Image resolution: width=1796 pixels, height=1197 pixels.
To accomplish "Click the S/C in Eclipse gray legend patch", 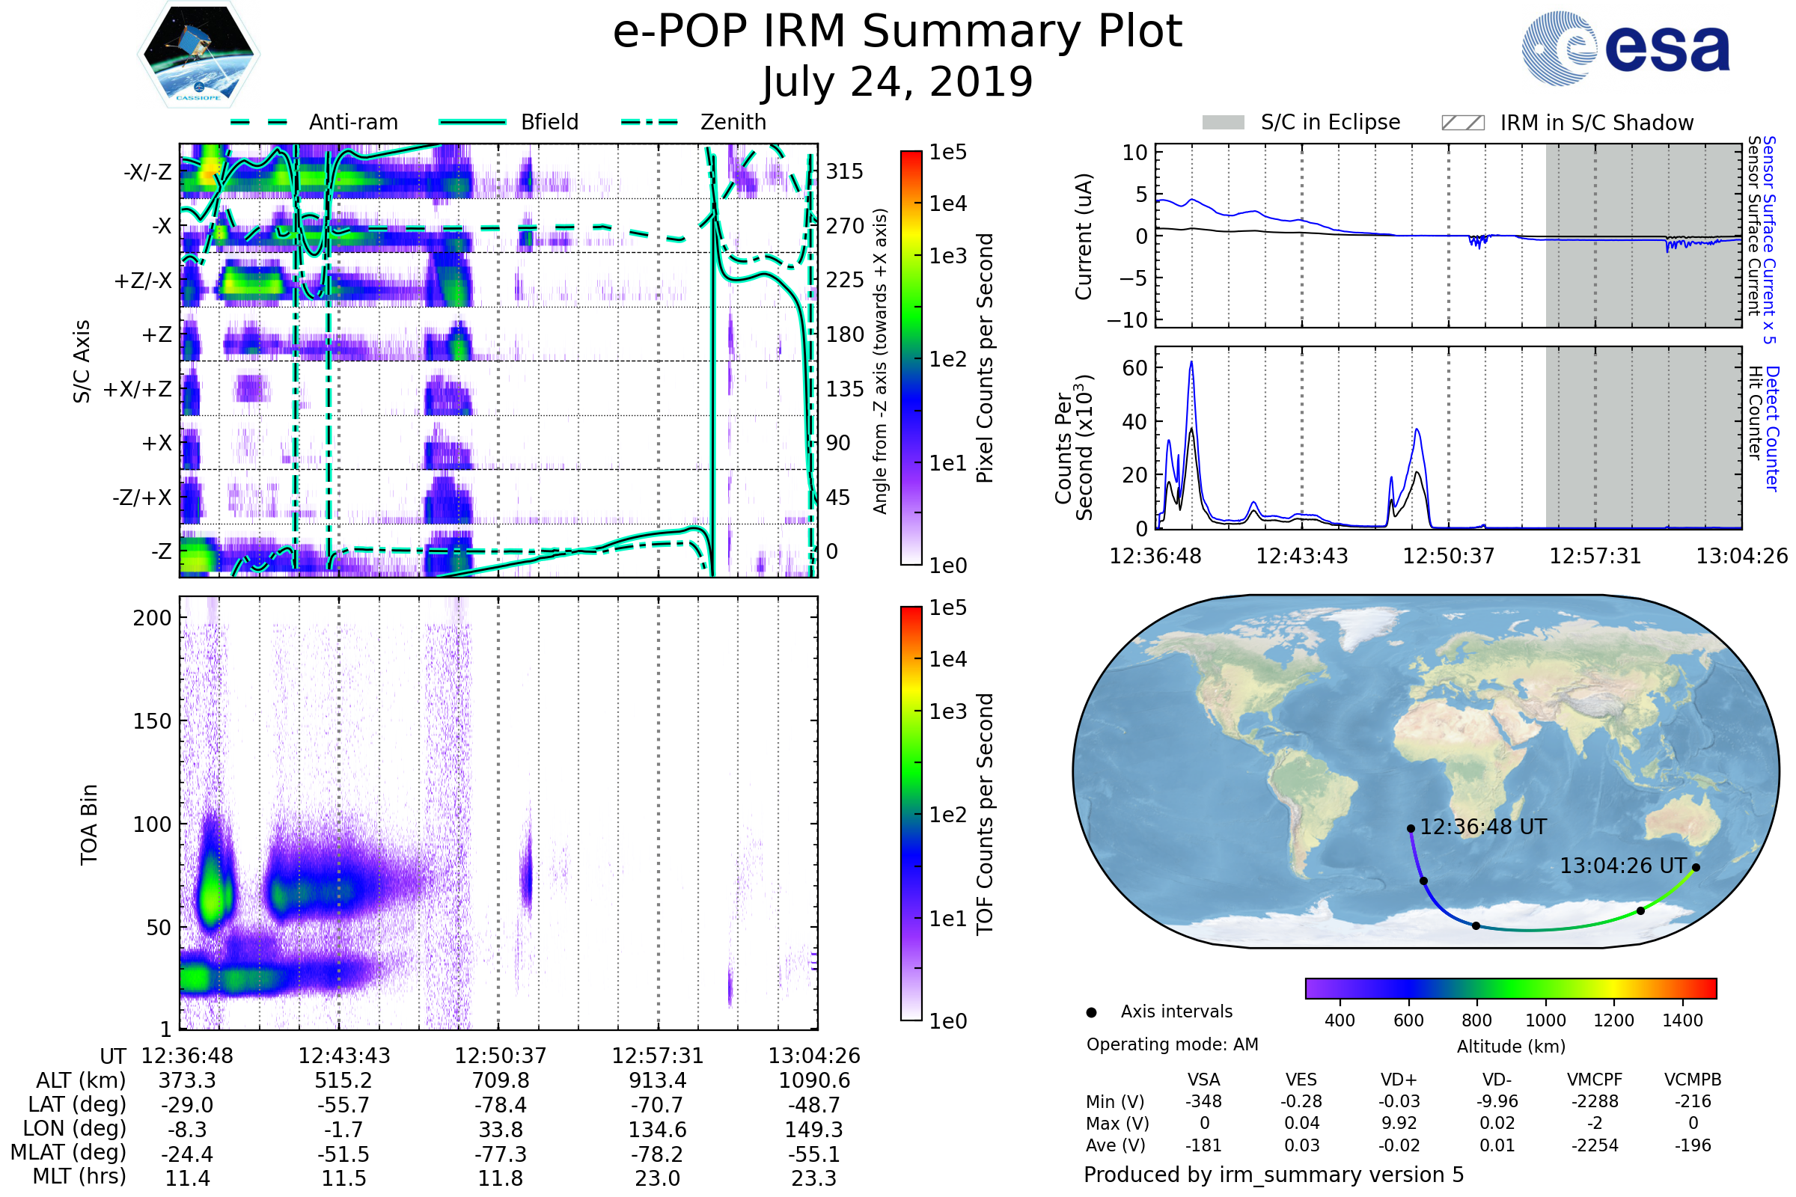I will tap(1224, 123).
